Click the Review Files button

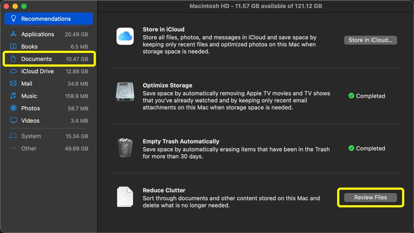[370, 198]
